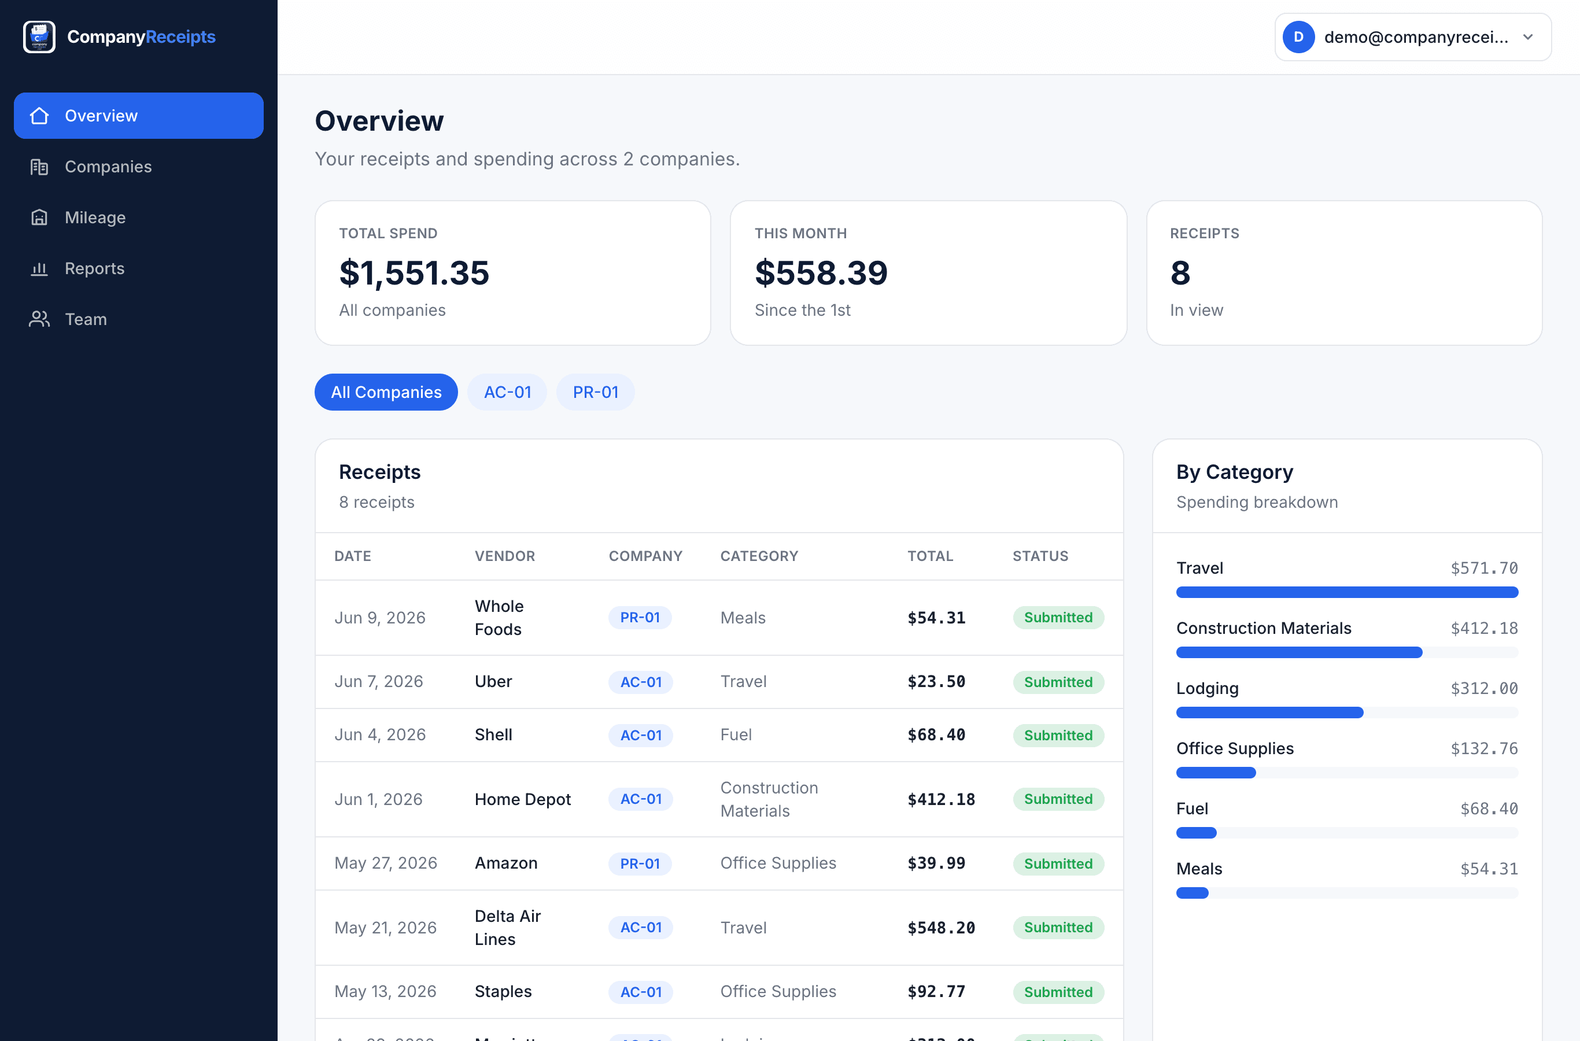This screenshot has height=1041, width=1580.
Task: Navigate to Reports in the sidebar
Action: pos(139,268)
